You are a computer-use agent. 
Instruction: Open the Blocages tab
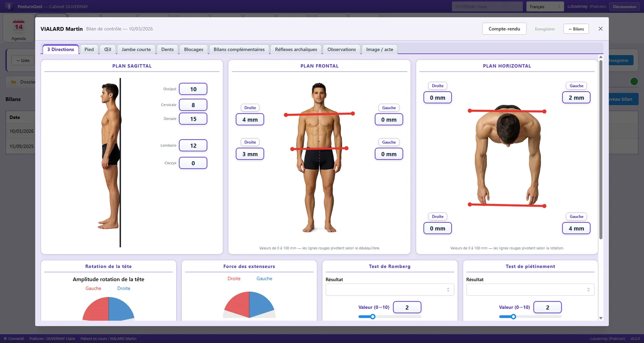point(194,49)
